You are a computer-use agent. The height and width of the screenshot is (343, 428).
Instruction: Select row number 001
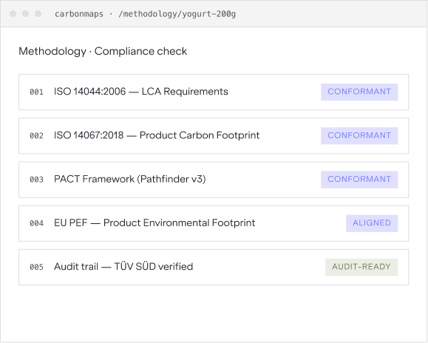[x=36, y=92]
